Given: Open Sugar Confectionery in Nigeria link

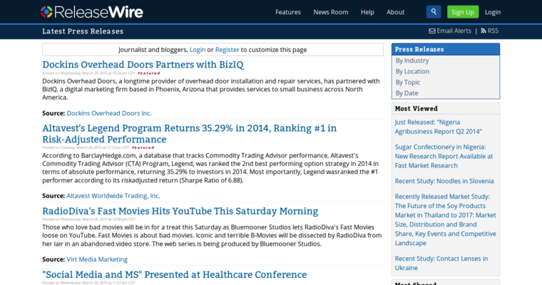Looking at the screenshot, I should [444, 156].
